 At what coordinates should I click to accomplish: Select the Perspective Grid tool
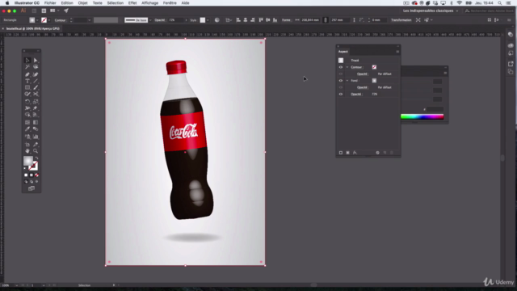pyautogui.click(x=36, y=115)
